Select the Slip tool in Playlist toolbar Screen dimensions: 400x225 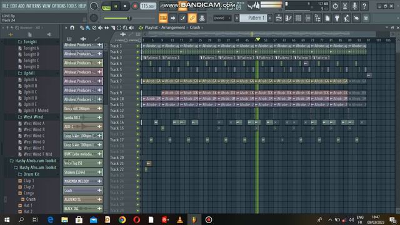tap(106, 27)
